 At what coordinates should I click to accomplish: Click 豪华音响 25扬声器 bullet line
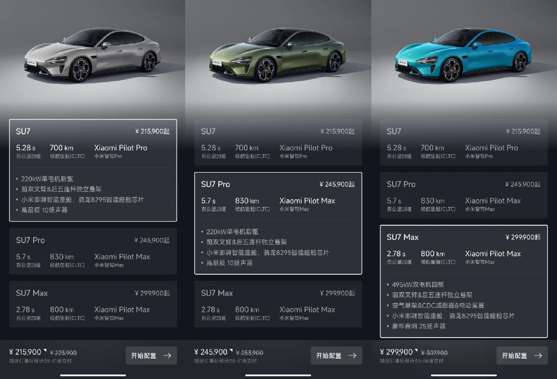418,326
